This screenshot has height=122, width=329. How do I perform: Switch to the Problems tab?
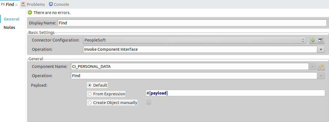(x=36, y=4)
